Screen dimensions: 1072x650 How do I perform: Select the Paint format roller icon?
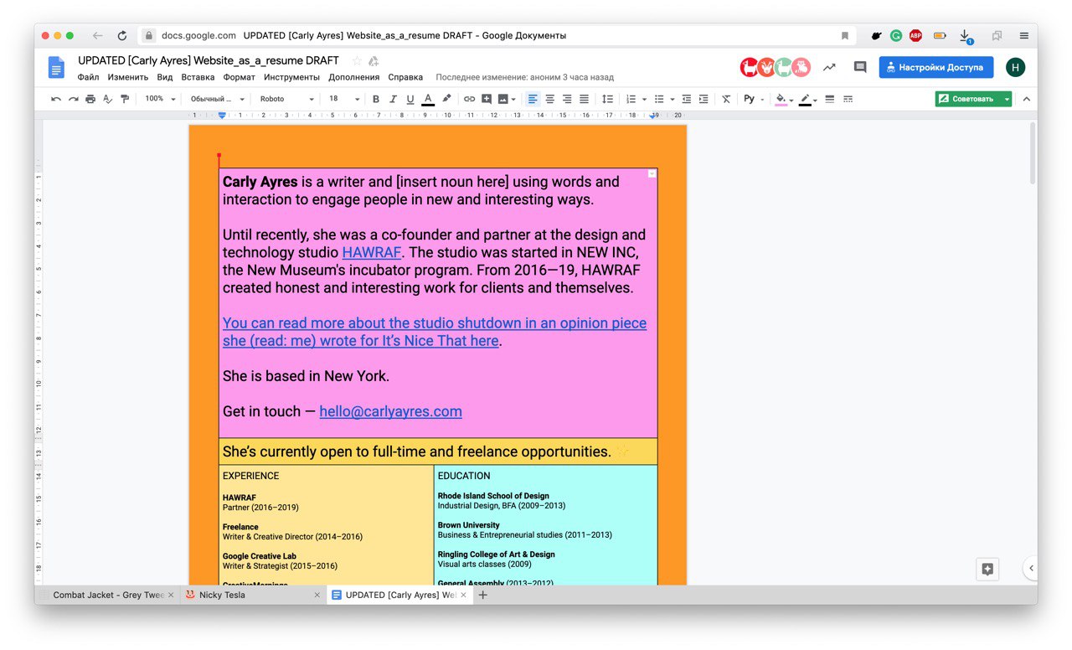pos(125,99)
